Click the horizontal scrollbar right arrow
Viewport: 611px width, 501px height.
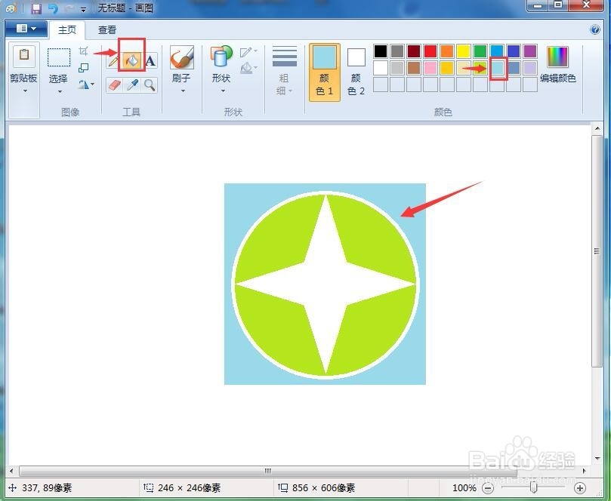point(584,471)
